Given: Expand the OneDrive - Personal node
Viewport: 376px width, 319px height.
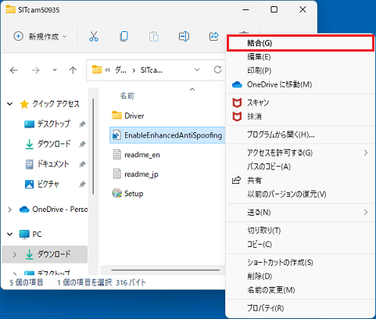Looking at the screenshot, I should pos(9,210).
